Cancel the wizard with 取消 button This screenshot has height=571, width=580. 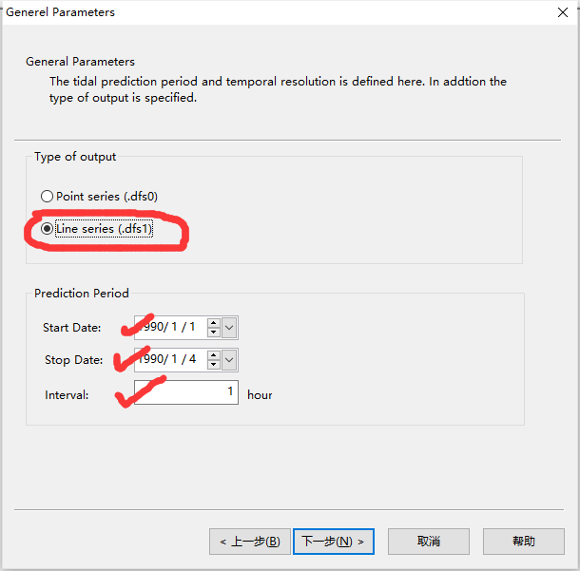[429, 542]
